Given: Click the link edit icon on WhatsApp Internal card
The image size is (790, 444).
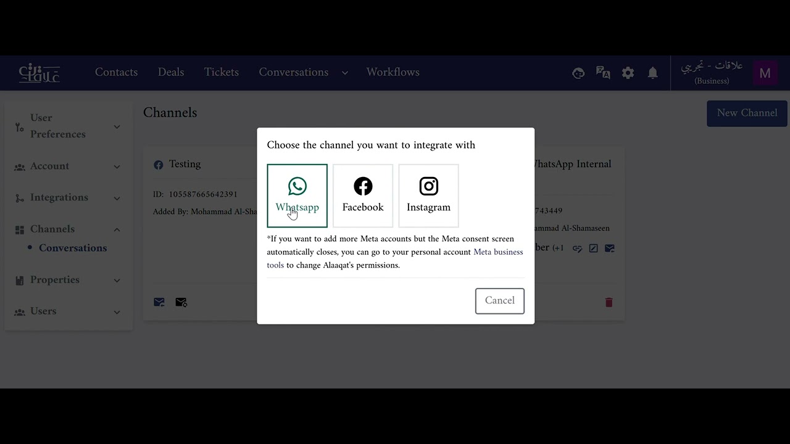Looking at the screenshot, I should [577, 249].
